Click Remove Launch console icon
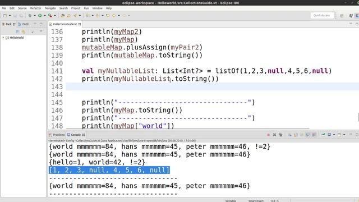This screenshot has width=359, height=202. point(274,135)
